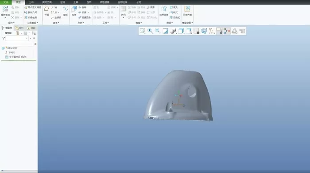This screenshot has width=310, height=173.
Task: Click the Boundary Blend (边界混合) icon
Action: click(164, 11)
